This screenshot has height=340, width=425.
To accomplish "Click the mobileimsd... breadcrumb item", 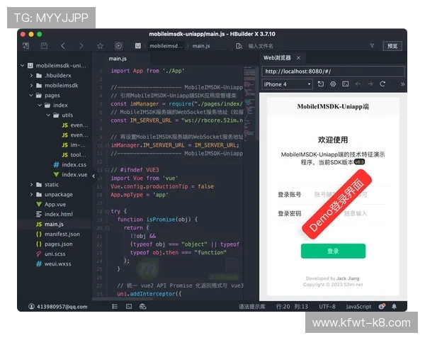I will [x=166, y=46].
